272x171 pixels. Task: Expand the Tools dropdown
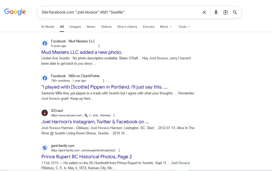point(184,27)
